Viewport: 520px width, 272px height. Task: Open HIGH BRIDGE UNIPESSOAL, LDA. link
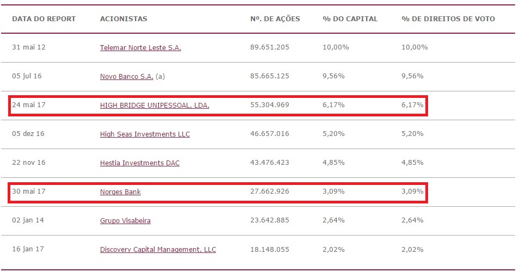click(x=154, y=105)
